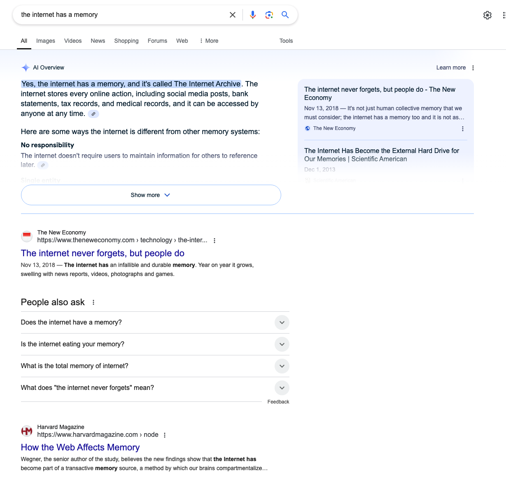Click the 'Harvard Magazine' site name
Screen dimensions: 506x480
[x=61, y=427]
